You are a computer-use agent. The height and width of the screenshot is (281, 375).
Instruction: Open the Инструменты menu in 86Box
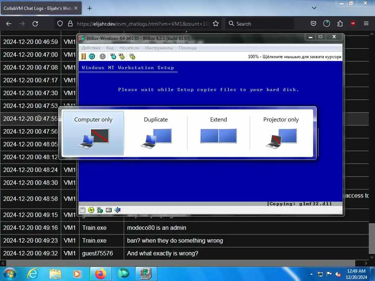point(159,48)
